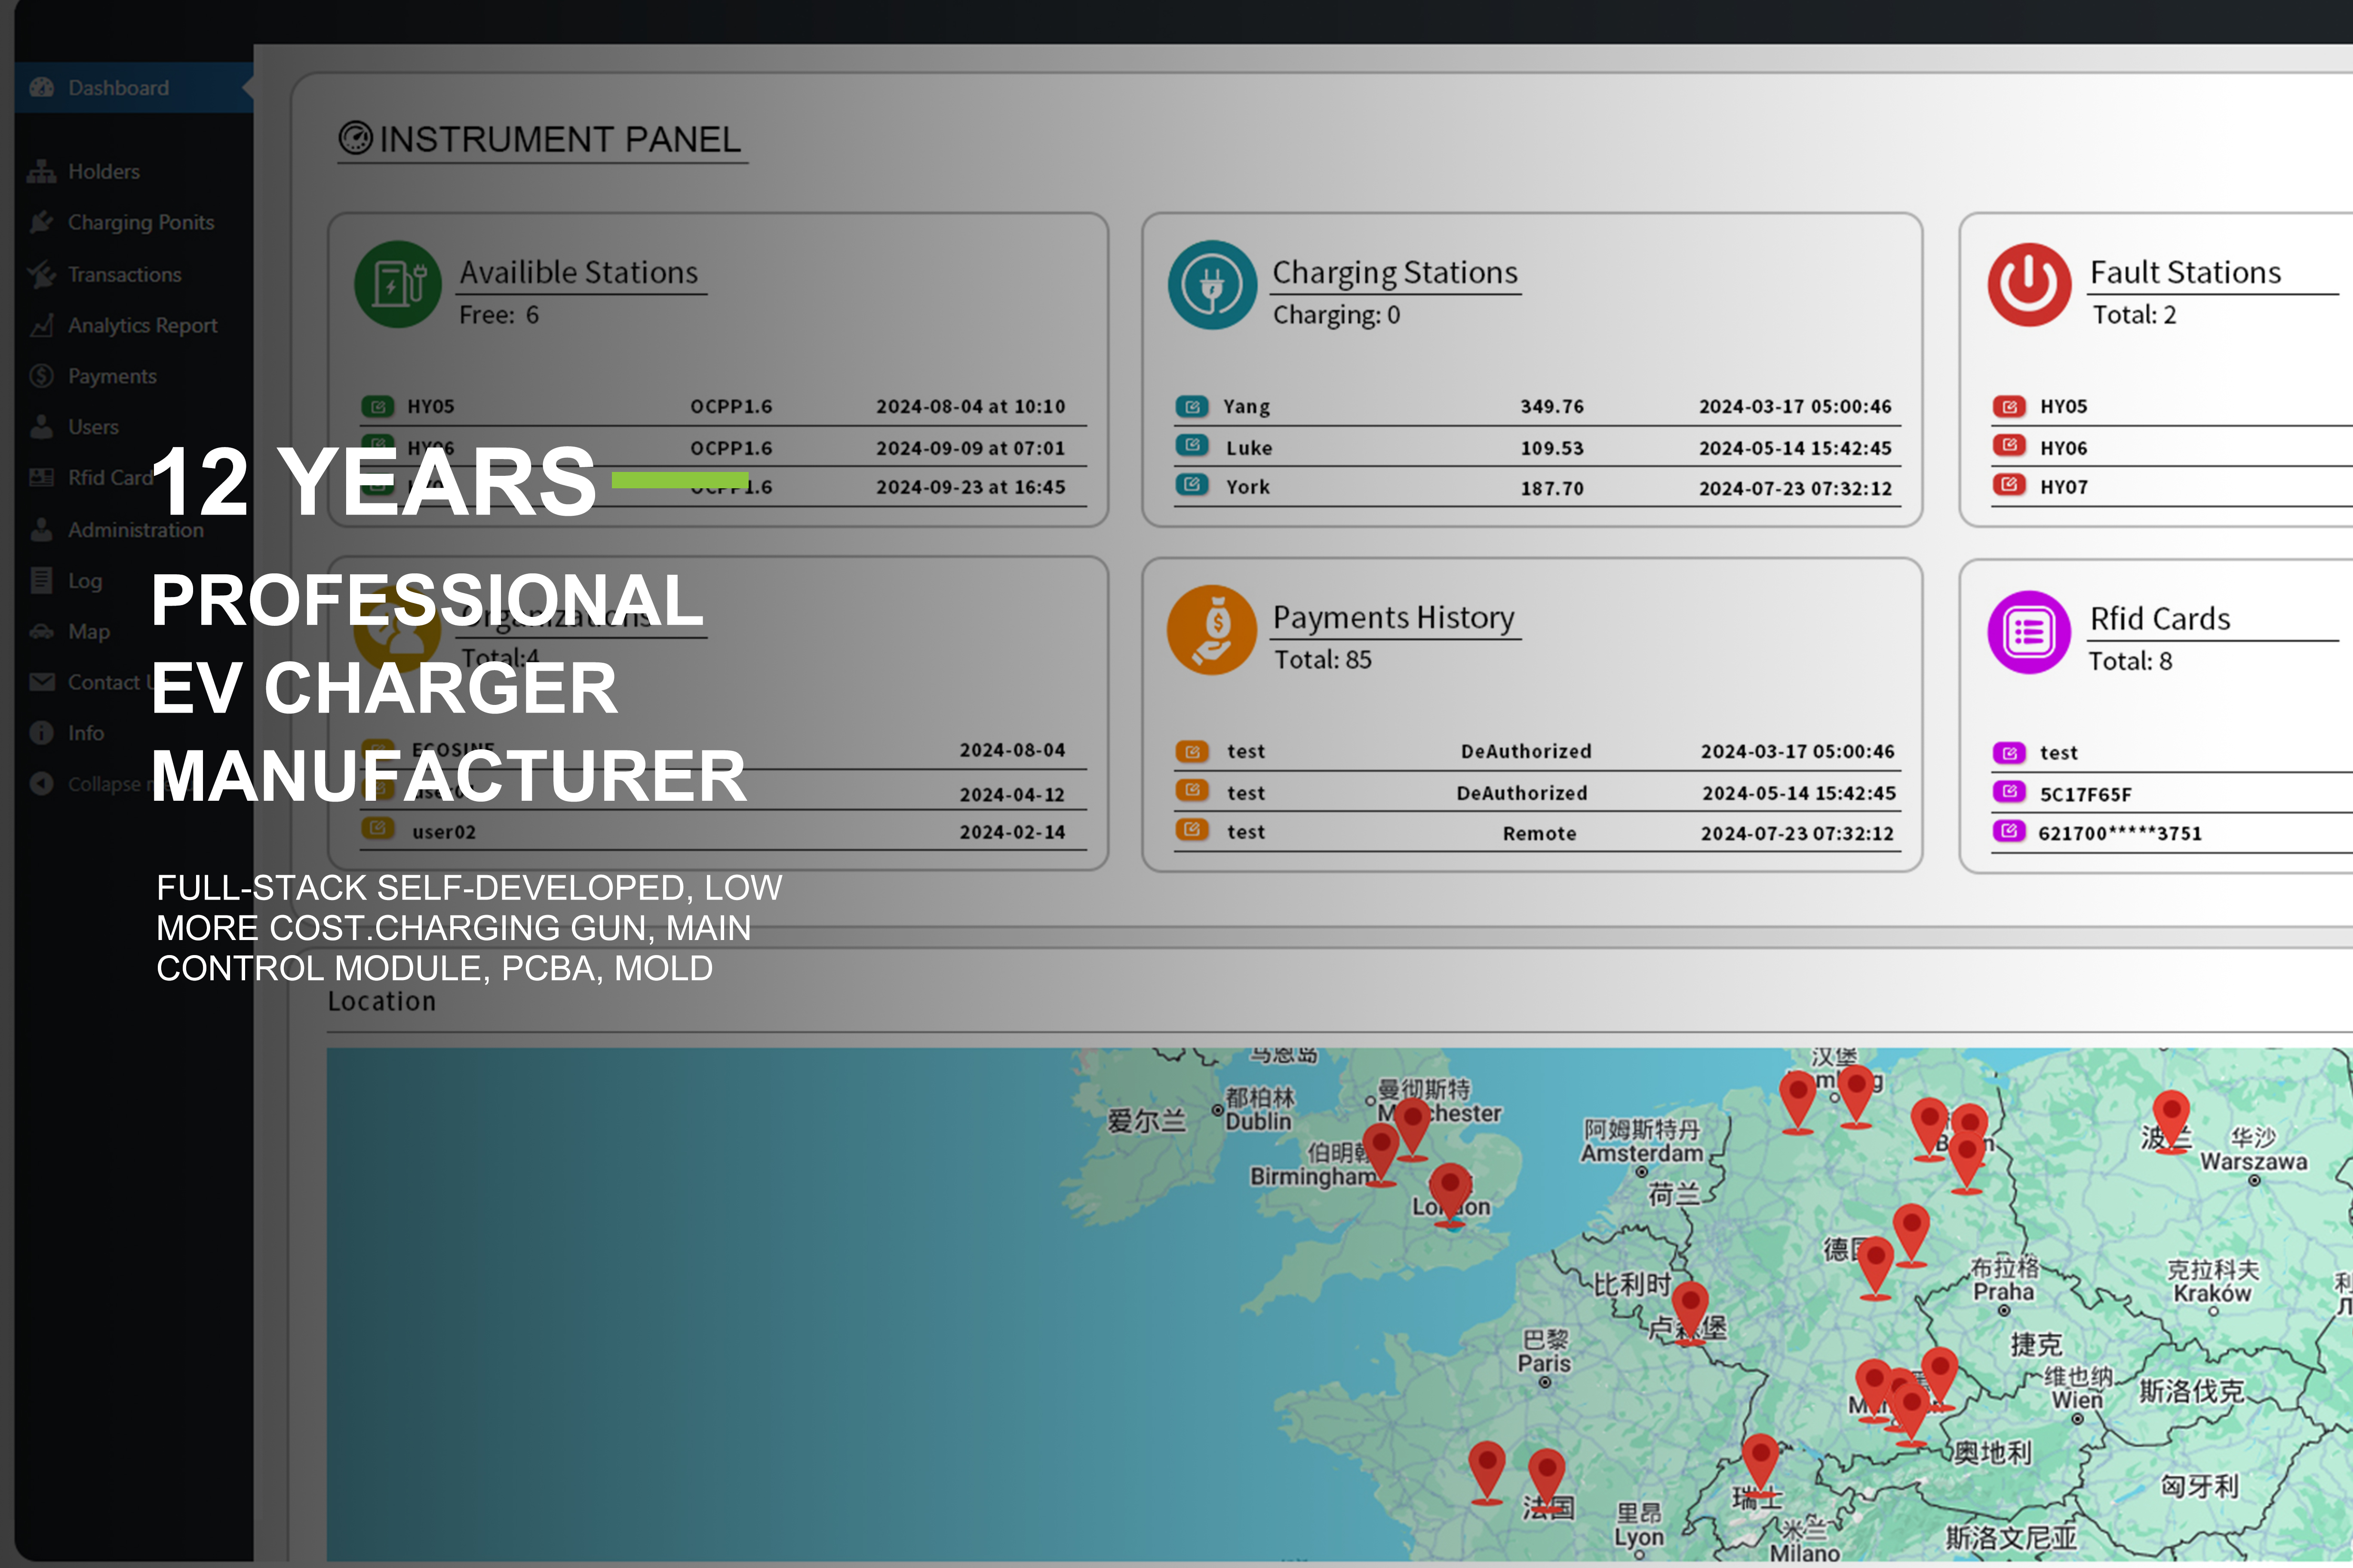This screenshot has height=1568, width=2353.
Task: Click the London map pin
Action: 1450,1194
